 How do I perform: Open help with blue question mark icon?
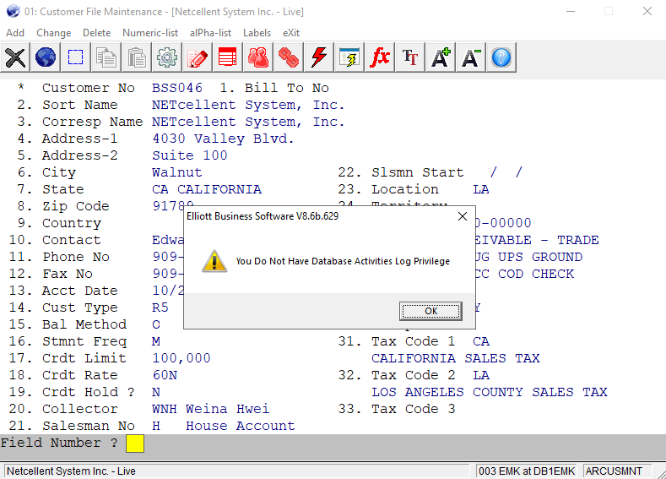tap(501, 57)
